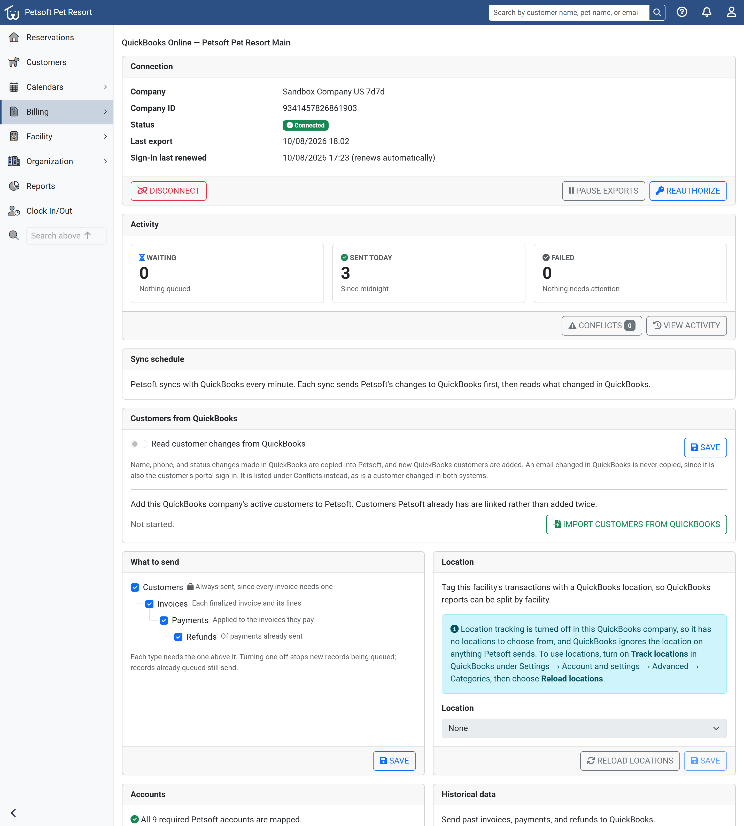Click the Organization buildings icon

[14, 161]
